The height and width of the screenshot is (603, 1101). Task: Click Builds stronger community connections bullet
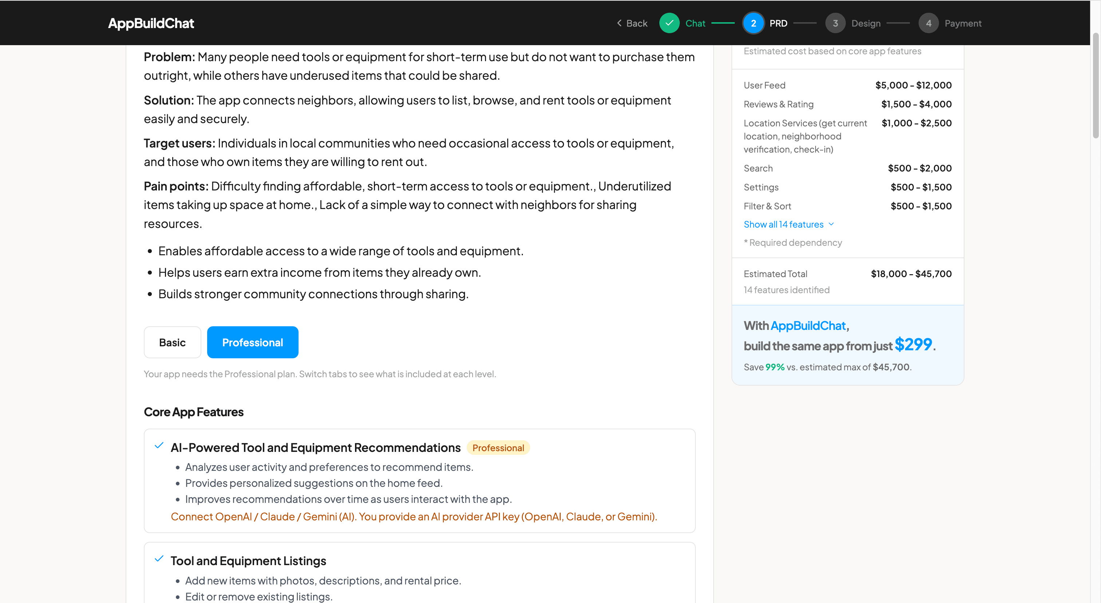pyautogui.click(x=313, y=294)
